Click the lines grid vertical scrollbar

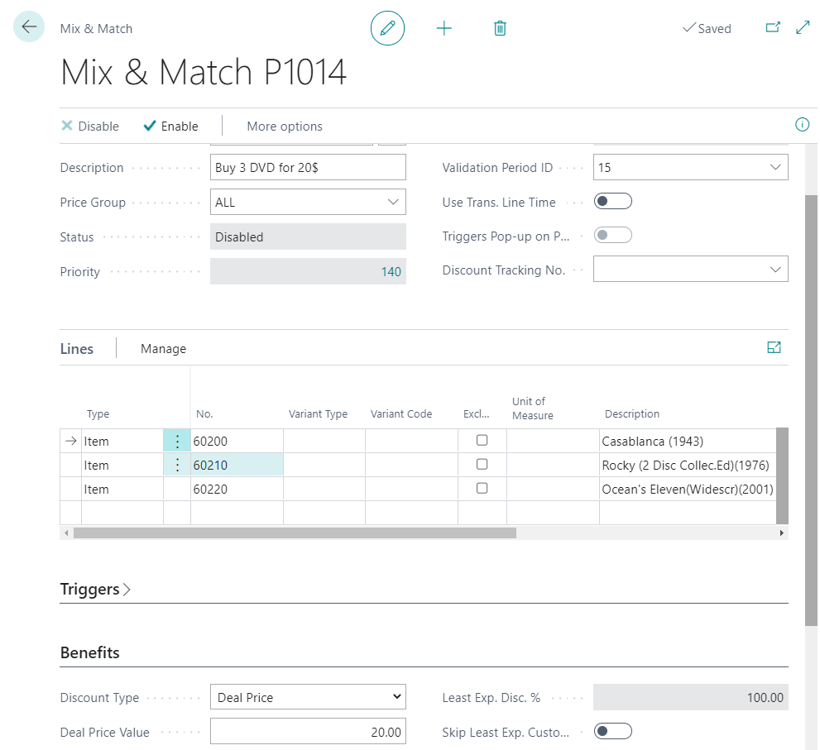782,475
